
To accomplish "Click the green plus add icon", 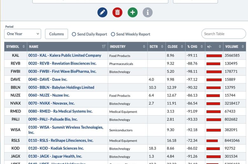I will coord(133,12).
